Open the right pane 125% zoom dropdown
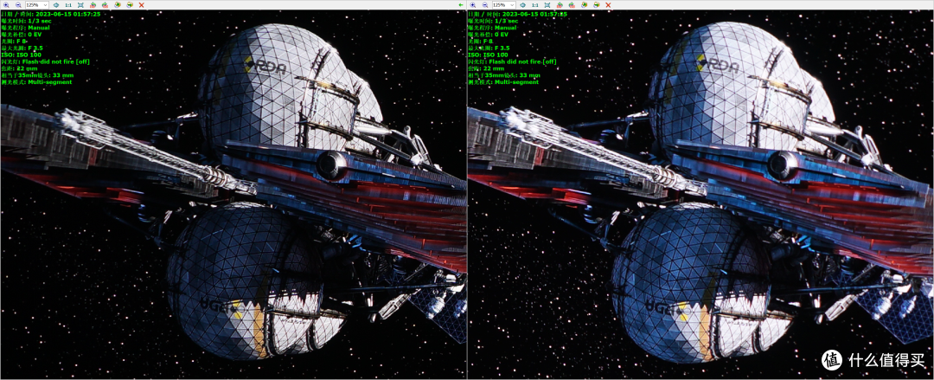The height and width of the screenshot is (380, 934). click(x=504, y=5)
